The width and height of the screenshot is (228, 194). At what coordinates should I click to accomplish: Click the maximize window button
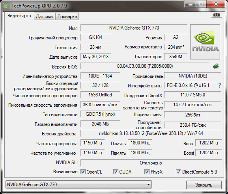(x=201, y=4)
